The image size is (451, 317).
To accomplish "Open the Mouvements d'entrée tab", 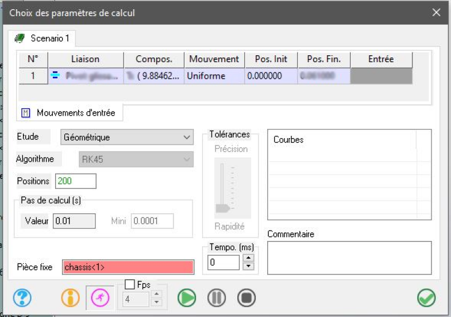I will tap(70, 113).
